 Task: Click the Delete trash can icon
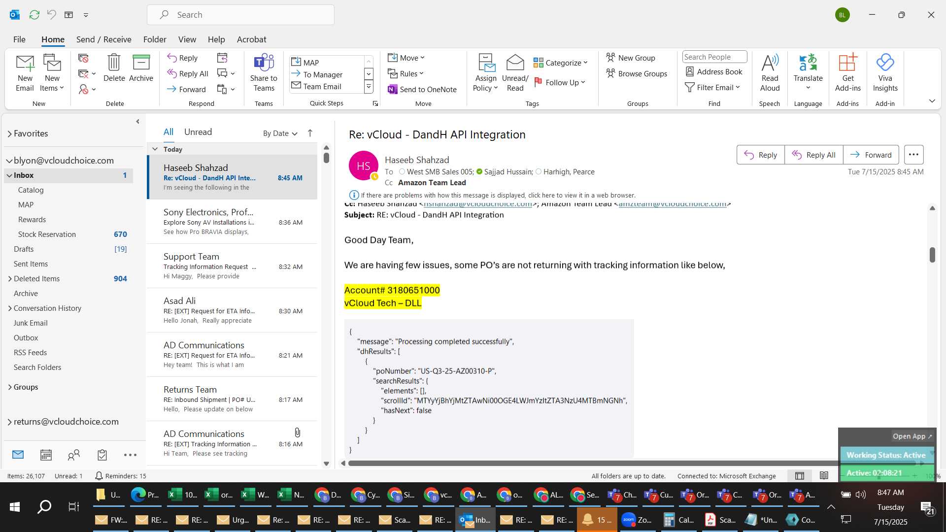[x=114, y=68]
